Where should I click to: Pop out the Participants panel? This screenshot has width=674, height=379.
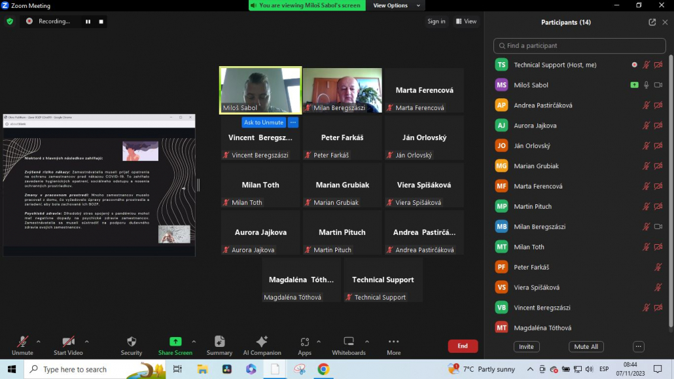coord(652,22)
